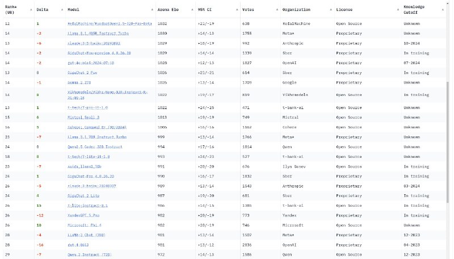Click the Delta value -12

click(40, 215)
